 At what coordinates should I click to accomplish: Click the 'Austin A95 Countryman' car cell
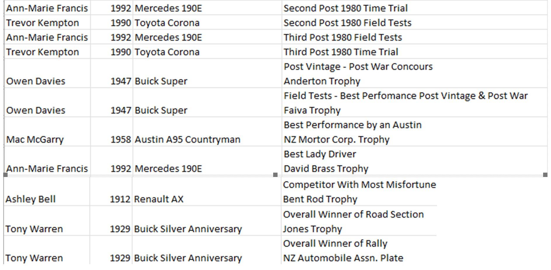(x=187, y=139)
